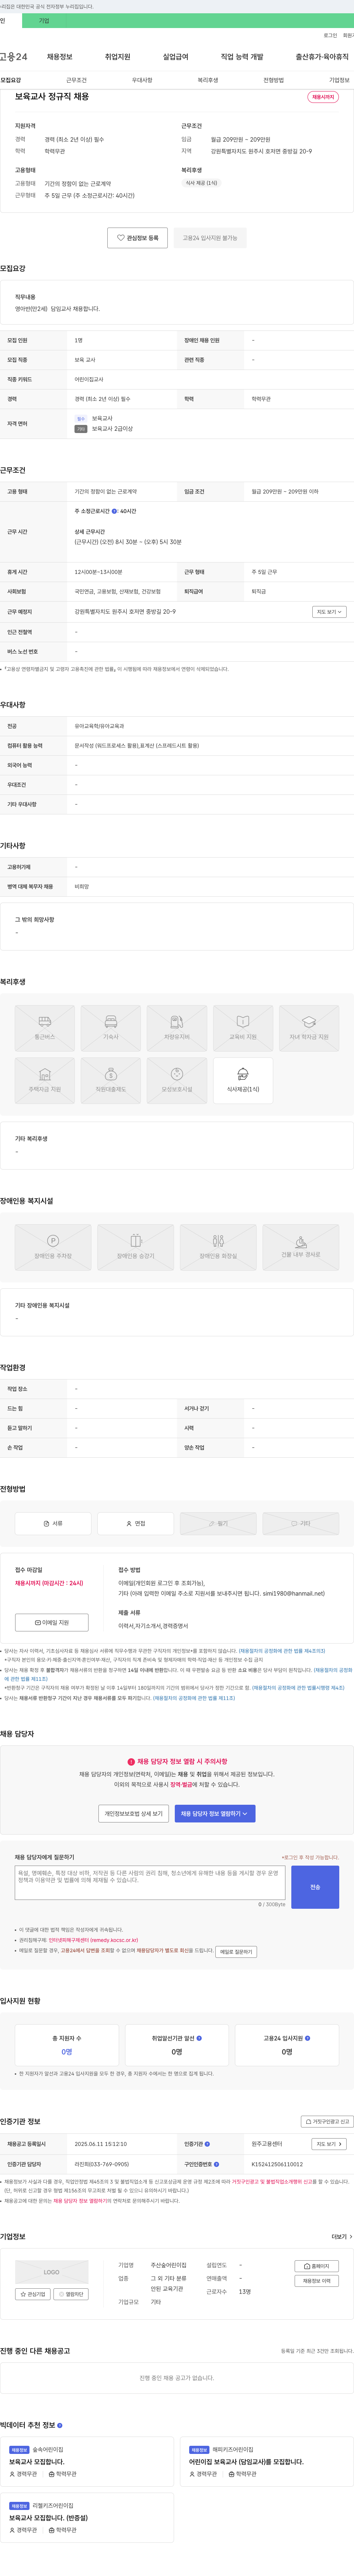Click the 고용24 site logo
Screen dimensions: 354x2576
coord(14,57)
